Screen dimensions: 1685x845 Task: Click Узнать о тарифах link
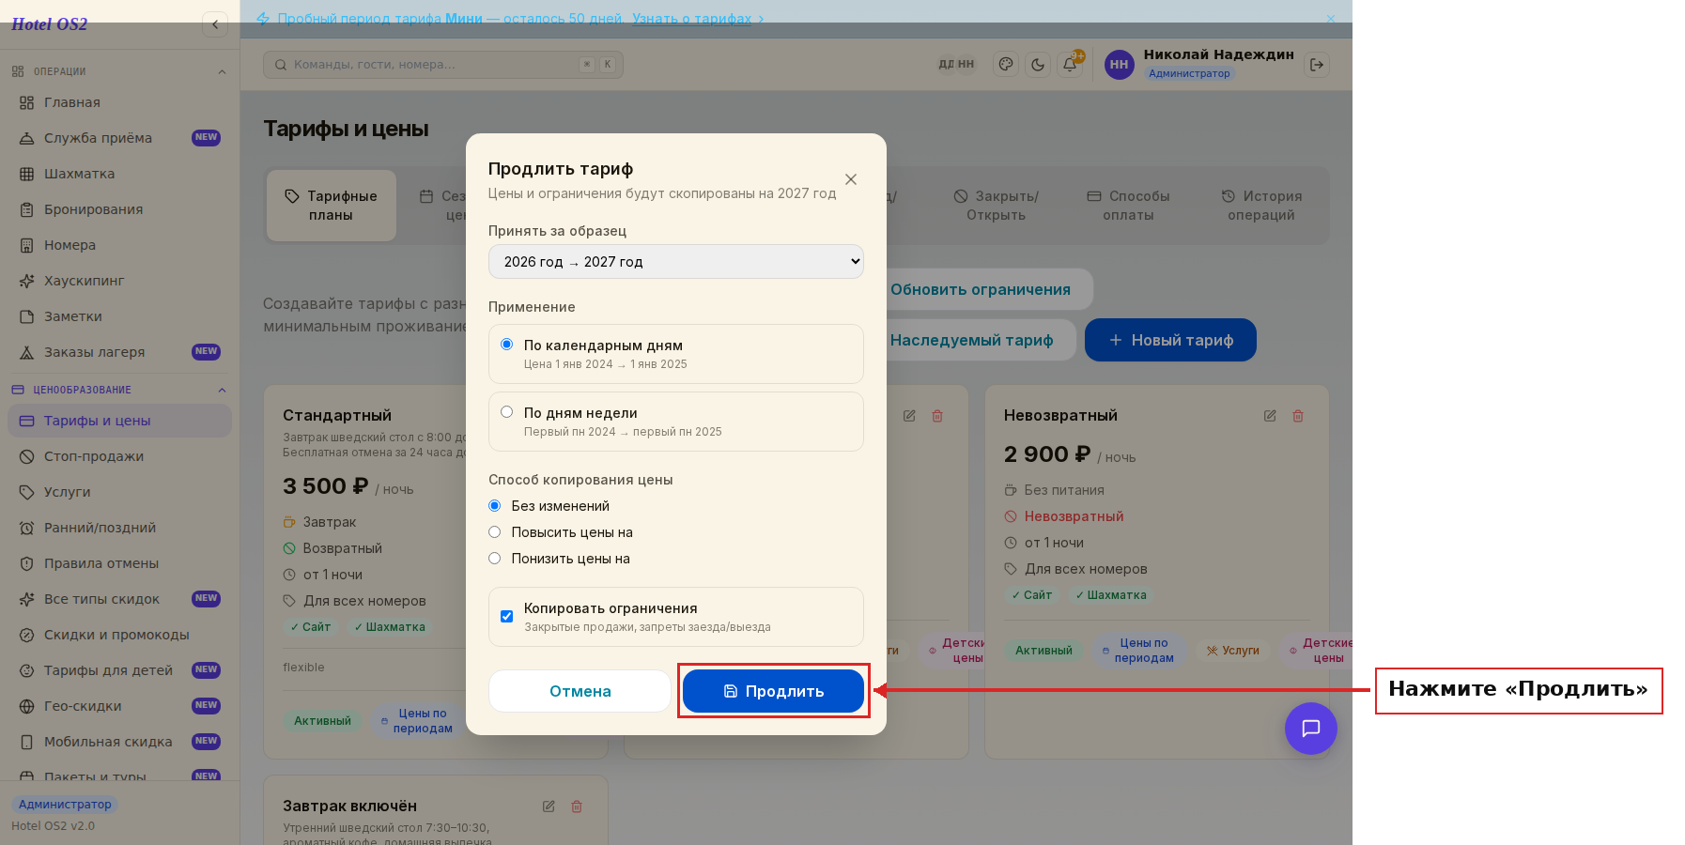(x=692, y=19)
